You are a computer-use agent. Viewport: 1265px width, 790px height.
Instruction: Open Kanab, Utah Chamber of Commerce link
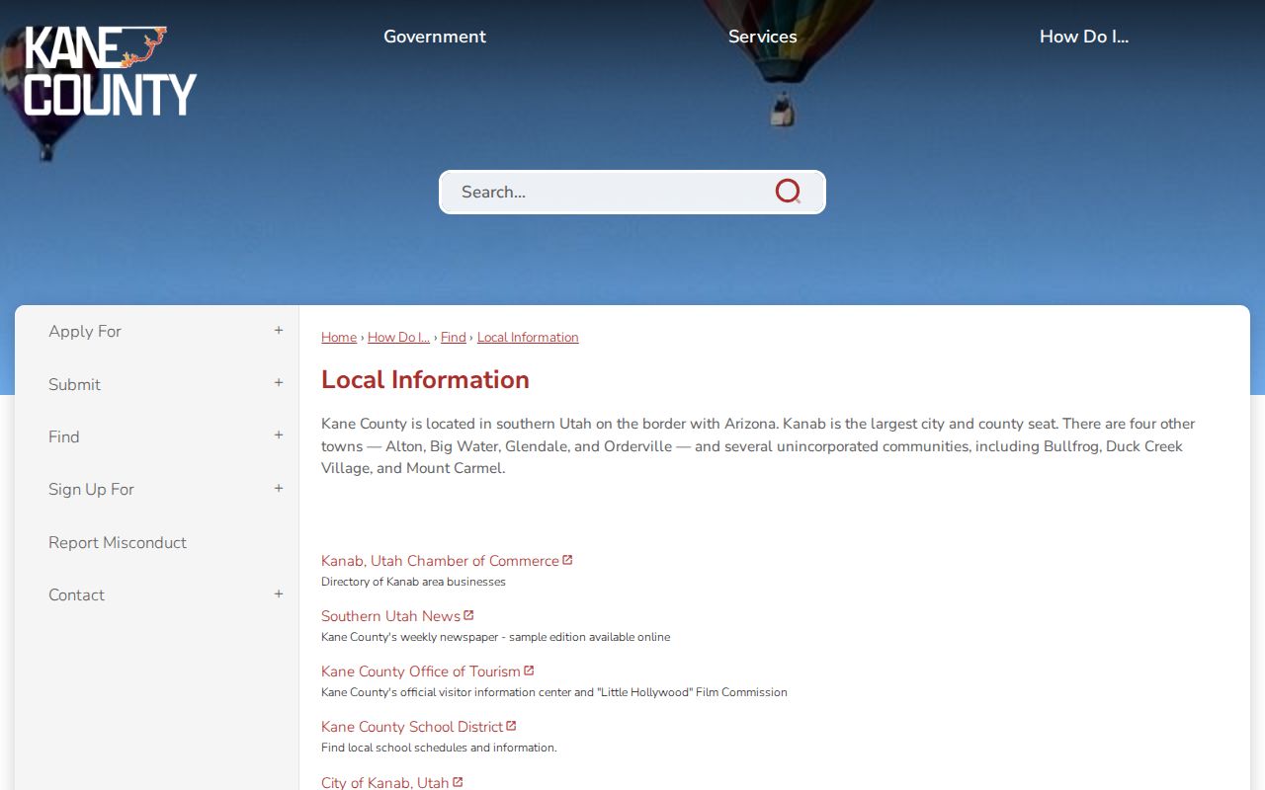click(440, 561)
